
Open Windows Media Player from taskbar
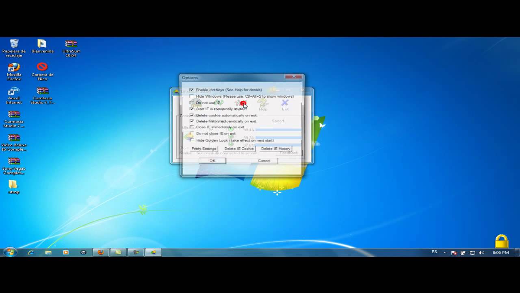(x=66, y=252)
